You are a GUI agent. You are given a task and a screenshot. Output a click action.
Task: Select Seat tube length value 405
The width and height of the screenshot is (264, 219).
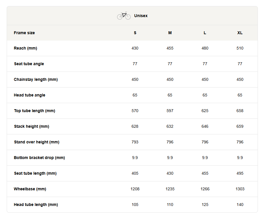click(x=135, y=173)
